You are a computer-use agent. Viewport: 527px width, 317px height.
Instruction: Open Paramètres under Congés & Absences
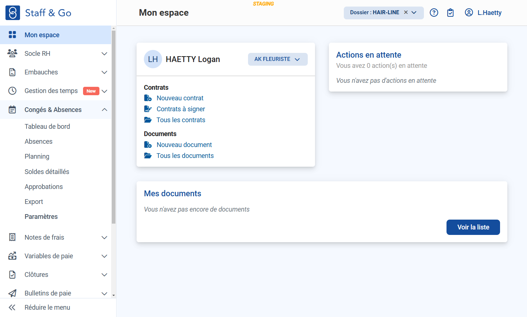[x=41, y=216]
